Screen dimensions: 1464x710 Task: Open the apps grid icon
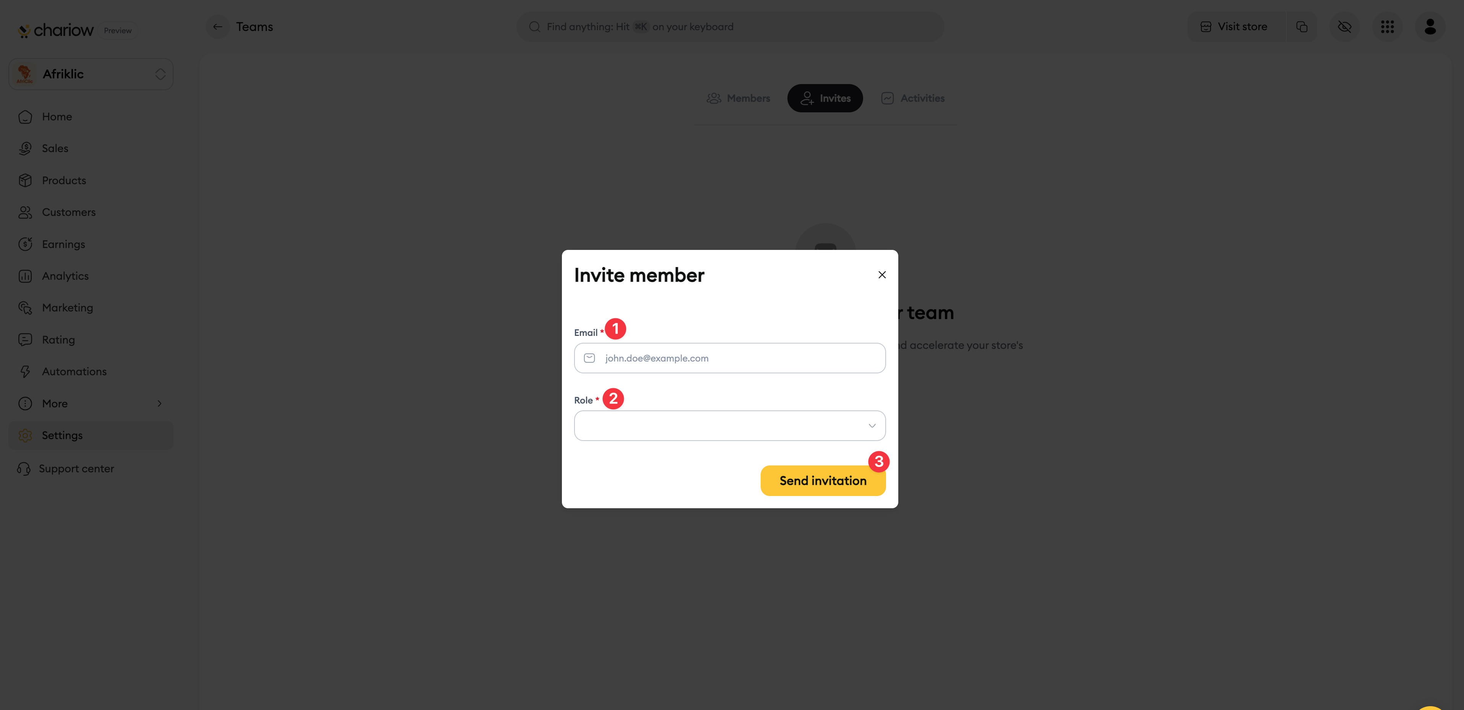click(x=1387, y=27)
